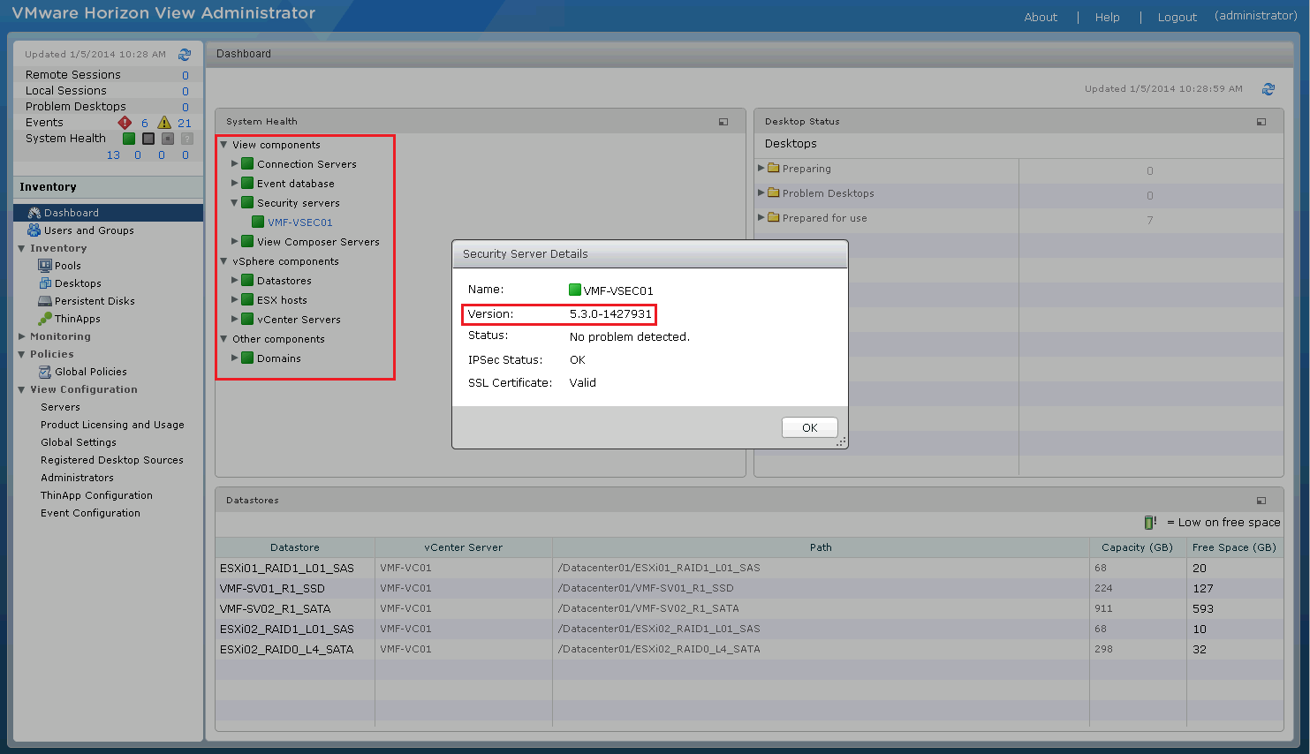This screenshot has width=1310, height=754.
Task: Sort datastores by Free Space column
Action: coord(1233,547)
